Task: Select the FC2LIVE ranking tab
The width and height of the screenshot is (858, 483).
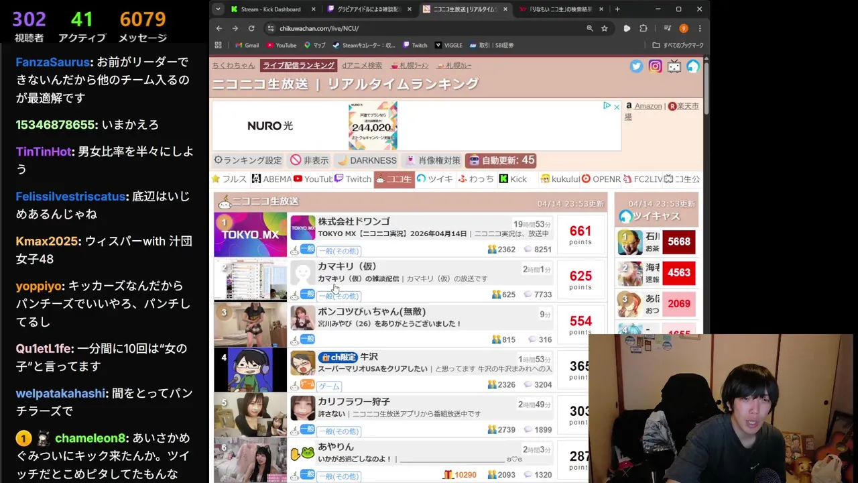Action: tap(643, 179)
